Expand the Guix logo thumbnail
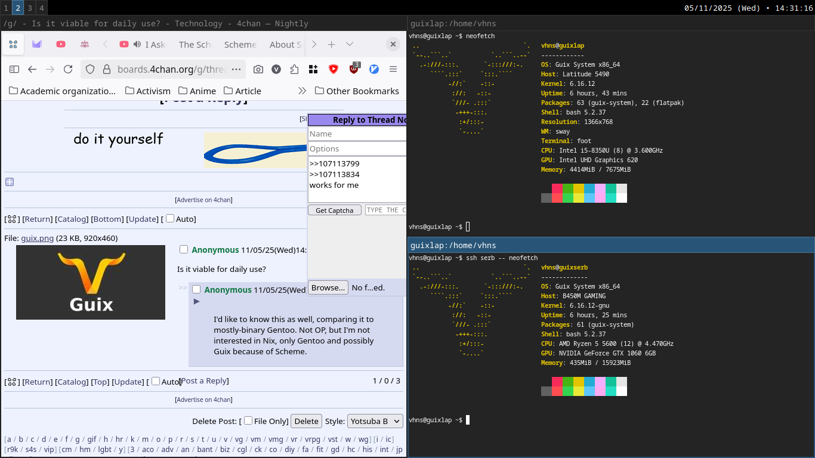815x458 pixels. [91, 282]
